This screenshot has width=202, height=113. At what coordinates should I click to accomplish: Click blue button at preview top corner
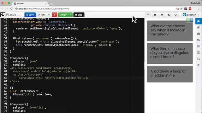coord(192,20)
